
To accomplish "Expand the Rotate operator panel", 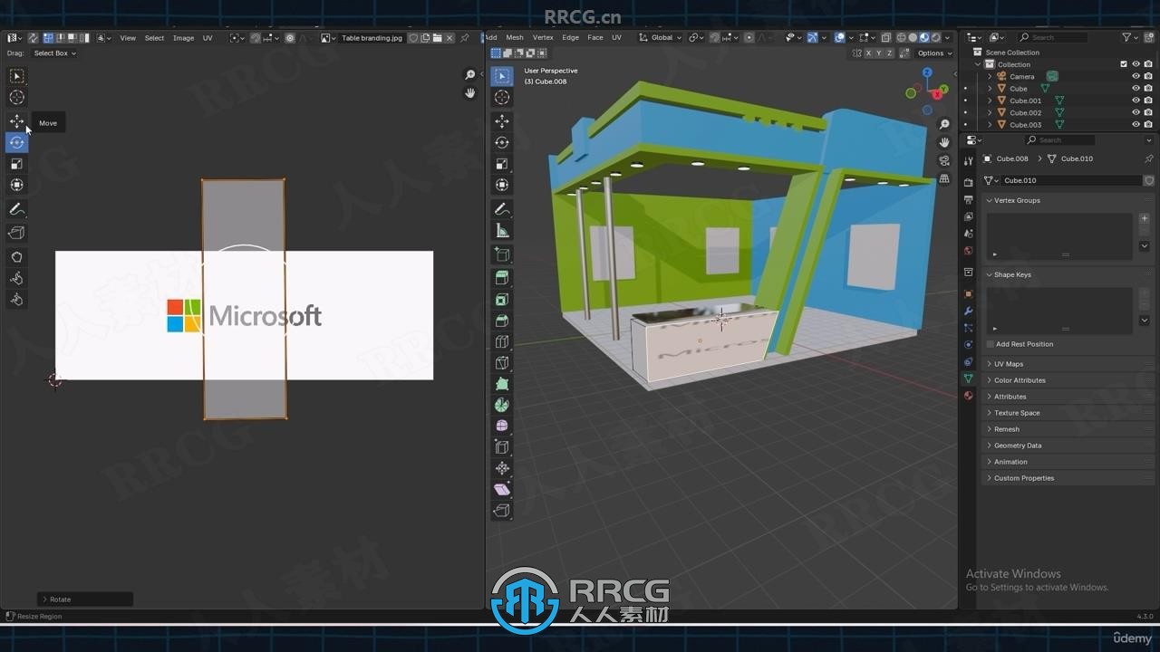I will click(x=84, y=599).
